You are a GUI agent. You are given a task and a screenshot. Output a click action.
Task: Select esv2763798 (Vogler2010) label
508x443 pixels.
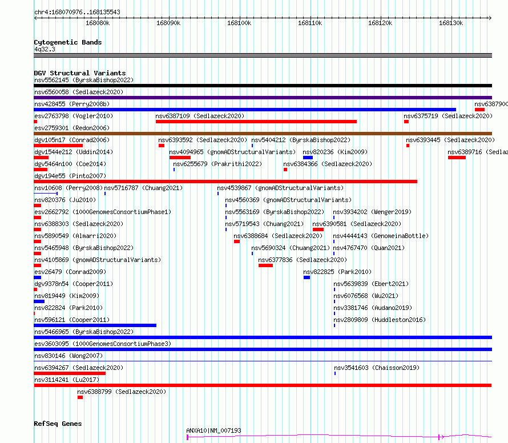point(74,116)
